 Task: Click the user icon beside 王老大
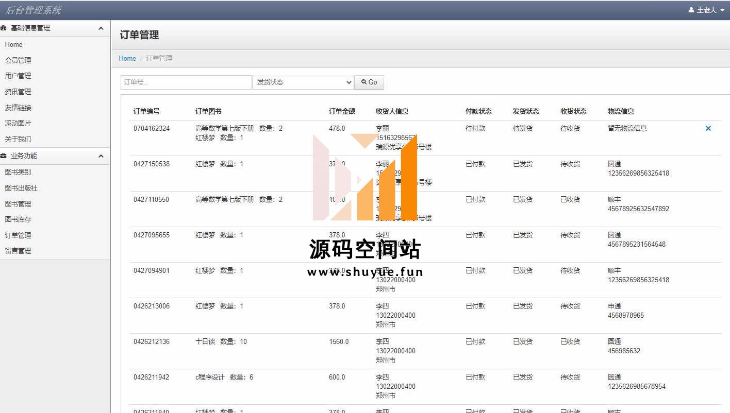pos(691,10)
